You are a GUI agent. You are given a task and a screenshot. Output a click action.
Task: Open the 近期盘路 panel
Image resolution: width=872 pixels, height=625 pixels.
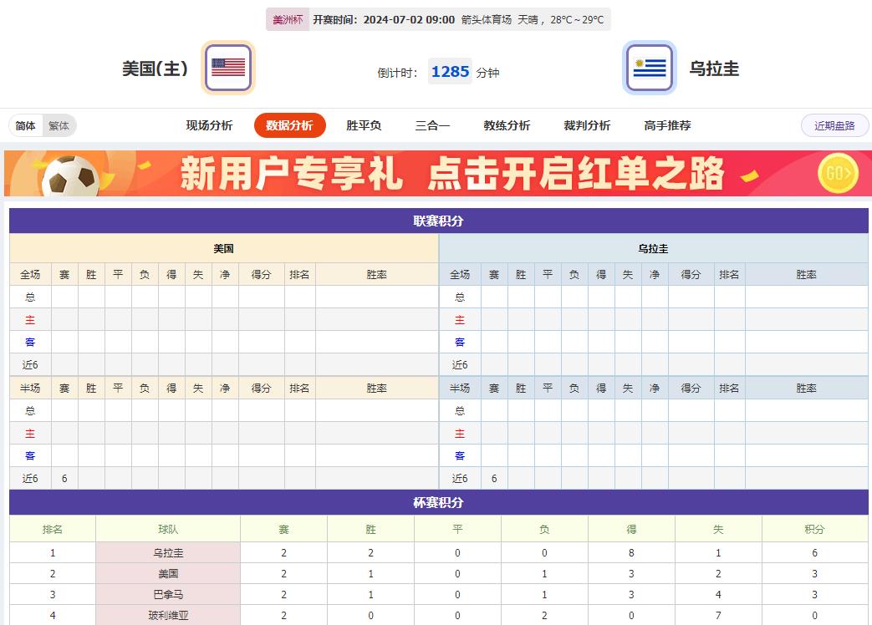834,125
